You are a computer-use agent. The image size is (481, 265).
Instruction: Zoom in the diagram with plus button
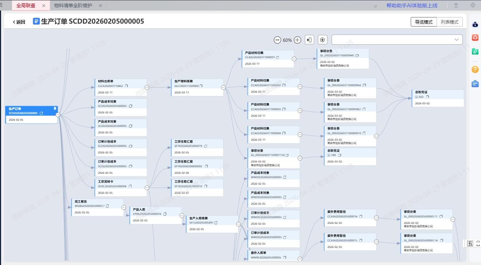tap(297, 40)
